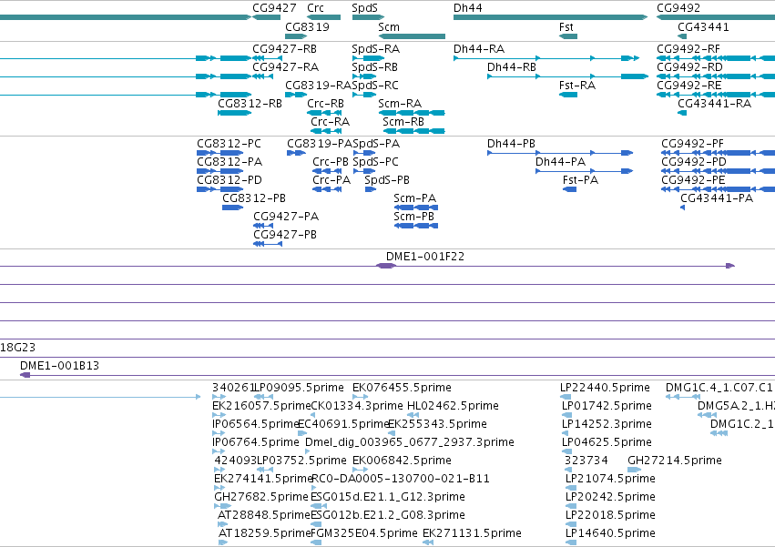Select the Fst gene feature
Image resolution: width=775 pixels, height=547 pixels.
click(x=568, y=36)
